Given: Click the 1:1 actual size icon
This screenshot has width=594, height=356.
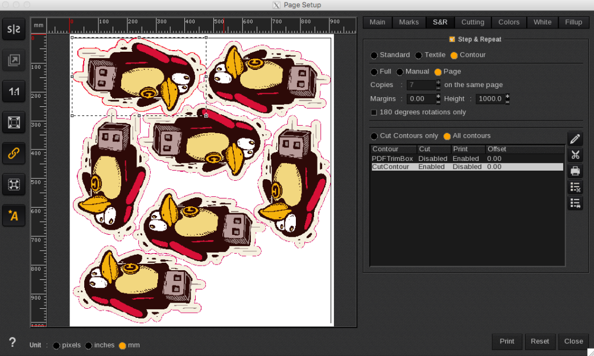Looking at the screenshot, I should click(14, 91).
